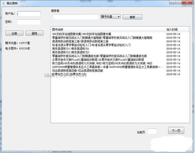Select row IATF16949质量管理体系五大工具
195x153 pixels.
(120, 67)
